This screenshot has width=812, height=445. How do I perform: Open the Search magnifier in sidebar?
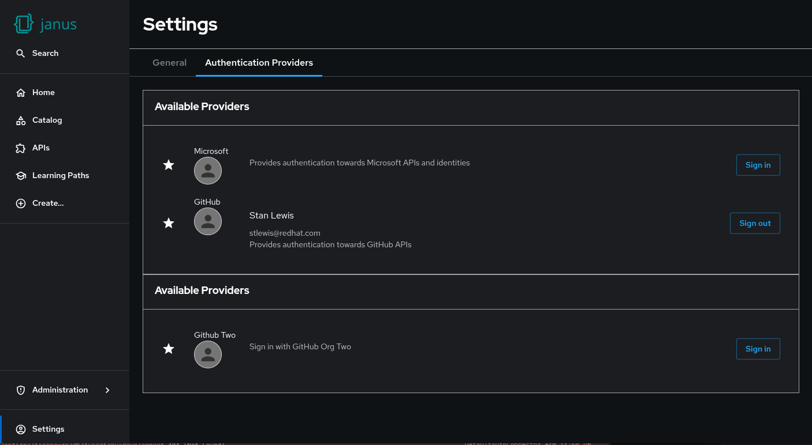(21, 53)
